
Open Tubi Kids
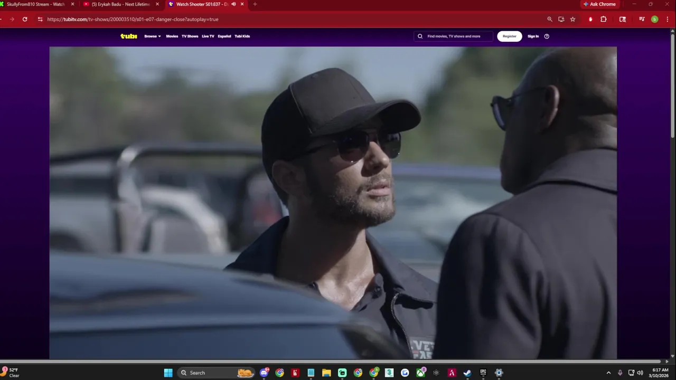[x=242, y=36]
